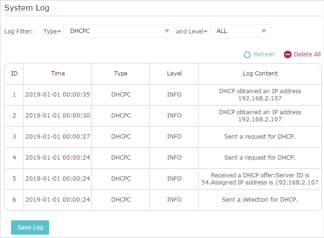324x238 pixels.
Task: Click the arrow on the Type combo box
Action: pos(167,31)
